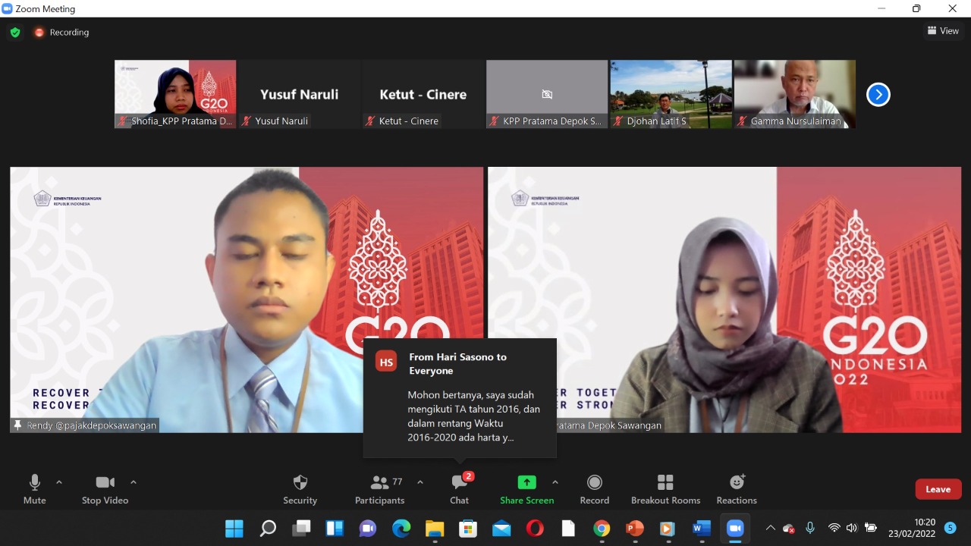Screen dimensions: 971x546
Task: Open the Reactions menu
Action: point(737,489)
